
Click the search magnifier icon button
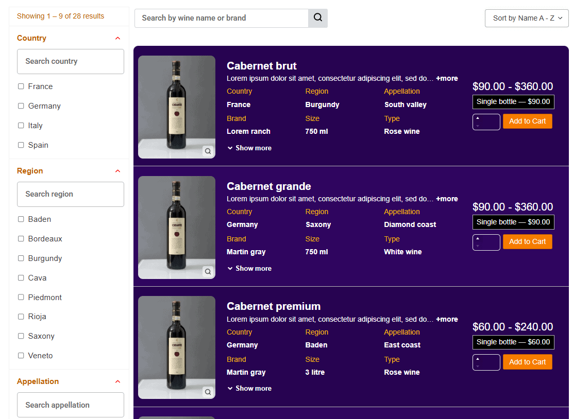(317, 18)
